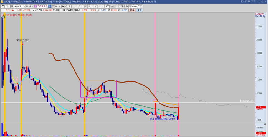Expand the stock code 338840 dropdown arrow
The width and height of the screenshot is (268, 137).
(24, 6)
